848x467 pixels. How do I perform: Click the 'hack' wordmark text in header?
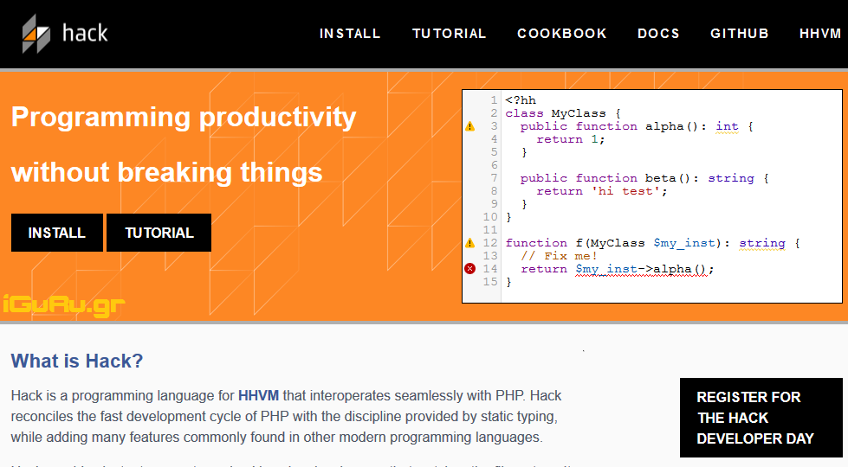85,34
